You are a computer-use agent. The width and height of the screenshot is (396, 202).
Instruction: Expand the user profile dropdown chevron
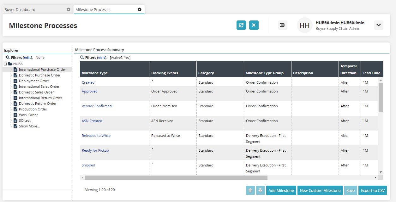(x=378, y=25)
